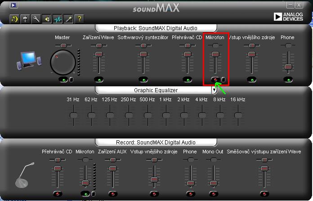Click the Master volume knob
Viewport: 313px width, 201px height.
pyautogui.click(x=63, y=62)
